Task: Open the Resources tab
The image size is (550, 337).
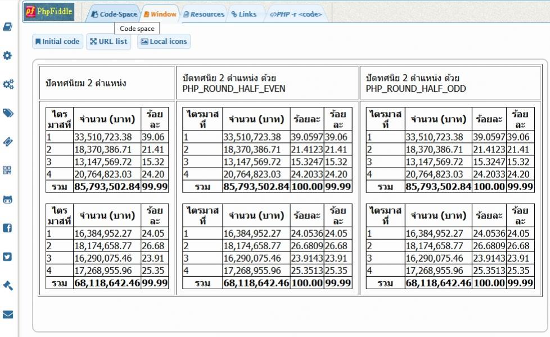Action: coord(204,14)
